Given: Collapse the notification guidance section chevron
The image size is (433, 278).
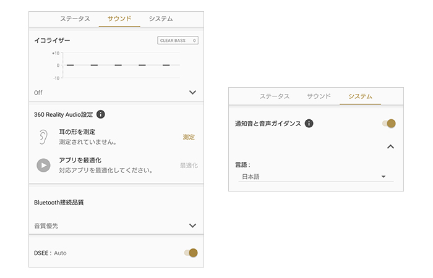Looking at the screenshot, I should coord(390,146).
